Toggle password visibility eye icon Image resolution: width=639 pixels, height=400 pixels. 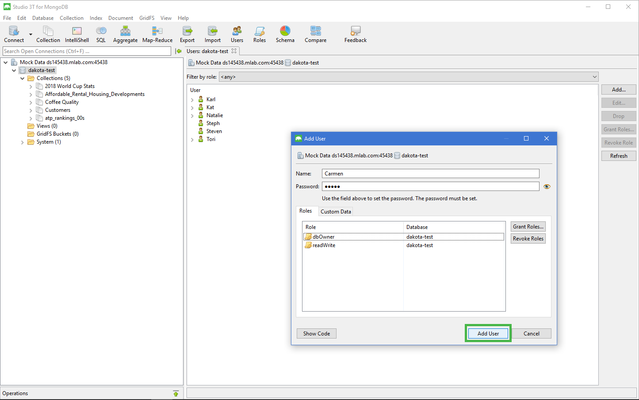point(547,187)
